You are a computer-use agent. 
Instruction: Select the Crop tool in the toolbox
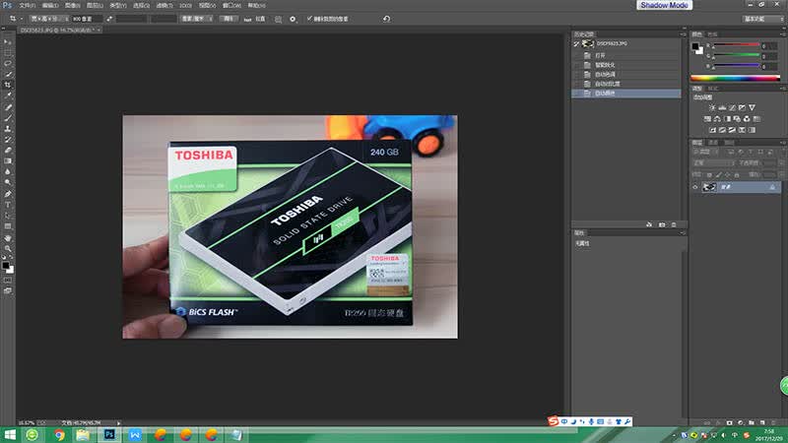coord(8,85)
